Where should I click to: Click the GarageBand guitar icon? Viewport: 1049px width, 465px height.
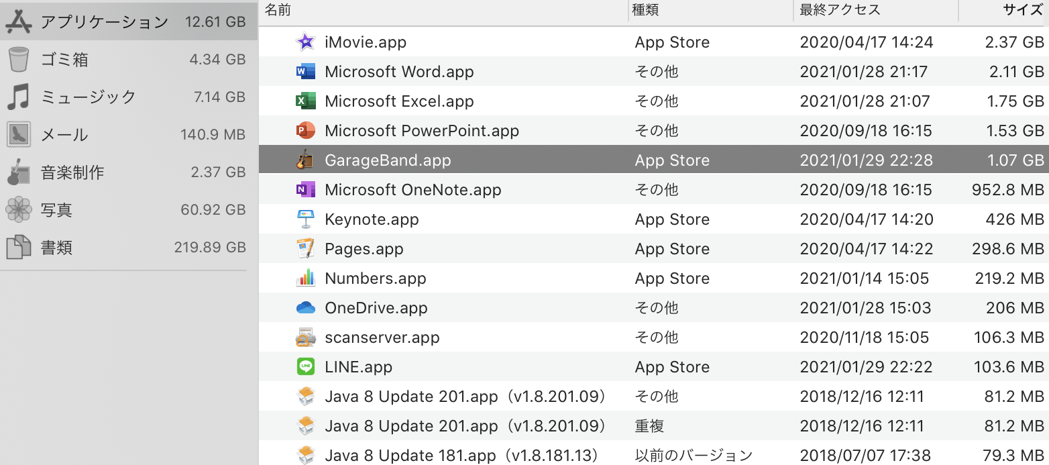[x=305, y=160]
